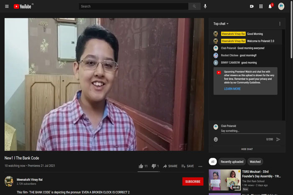Screen dimensions: 293x195
Task: Focus the Say something chat field
Action: tap(250, 131)
